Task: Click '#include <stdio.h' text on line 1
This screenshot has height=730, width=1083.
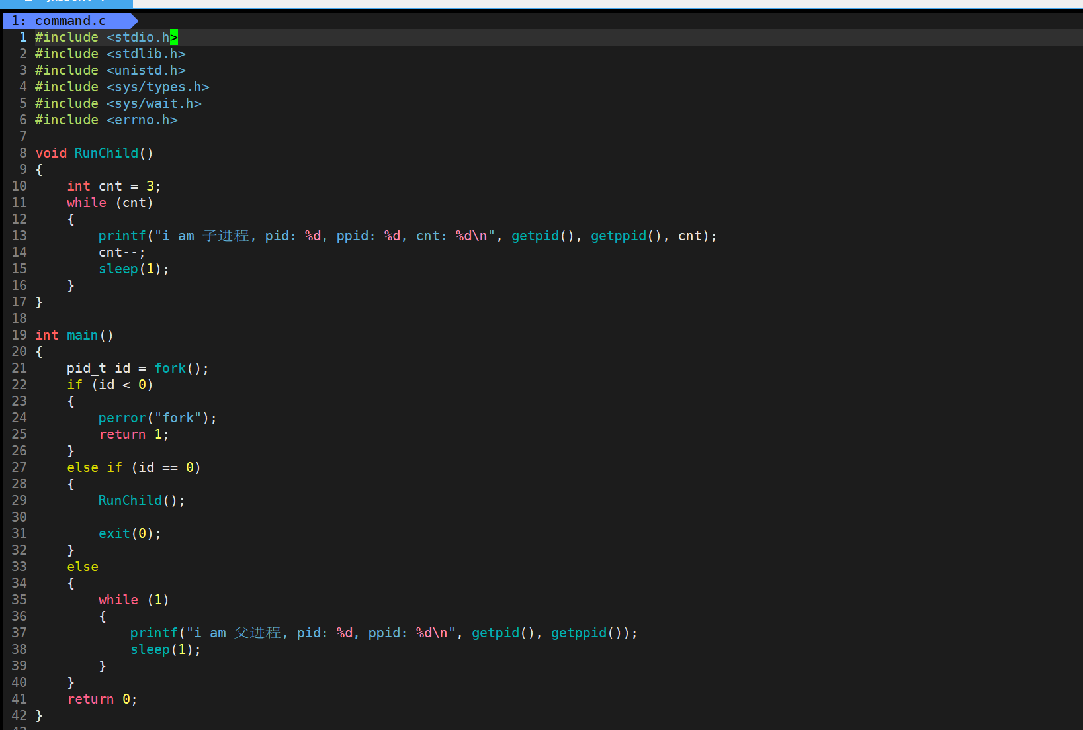Action: point(103,37)
